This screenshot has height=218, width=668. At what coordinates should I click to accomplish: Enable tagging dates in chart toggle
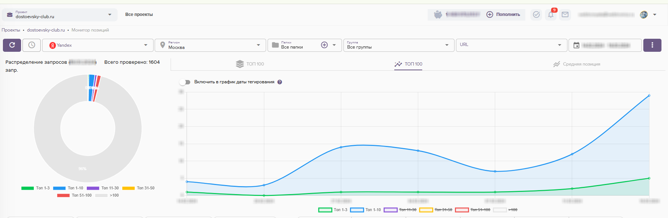185,82
